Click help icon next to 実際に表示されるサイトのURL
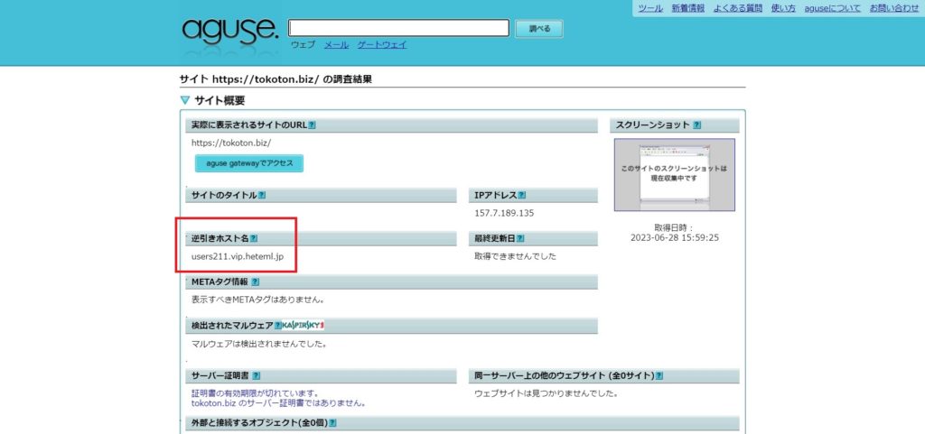Image resolution: width=925 pixels, height=434 pixels. pyautogui.click(x=312, y=125)
